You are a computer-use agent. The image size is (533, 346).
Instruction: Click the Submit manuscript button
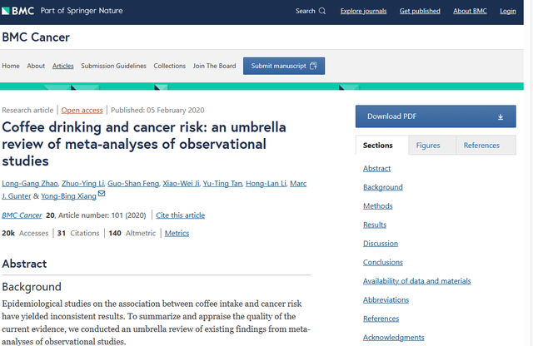pos(284,66)
